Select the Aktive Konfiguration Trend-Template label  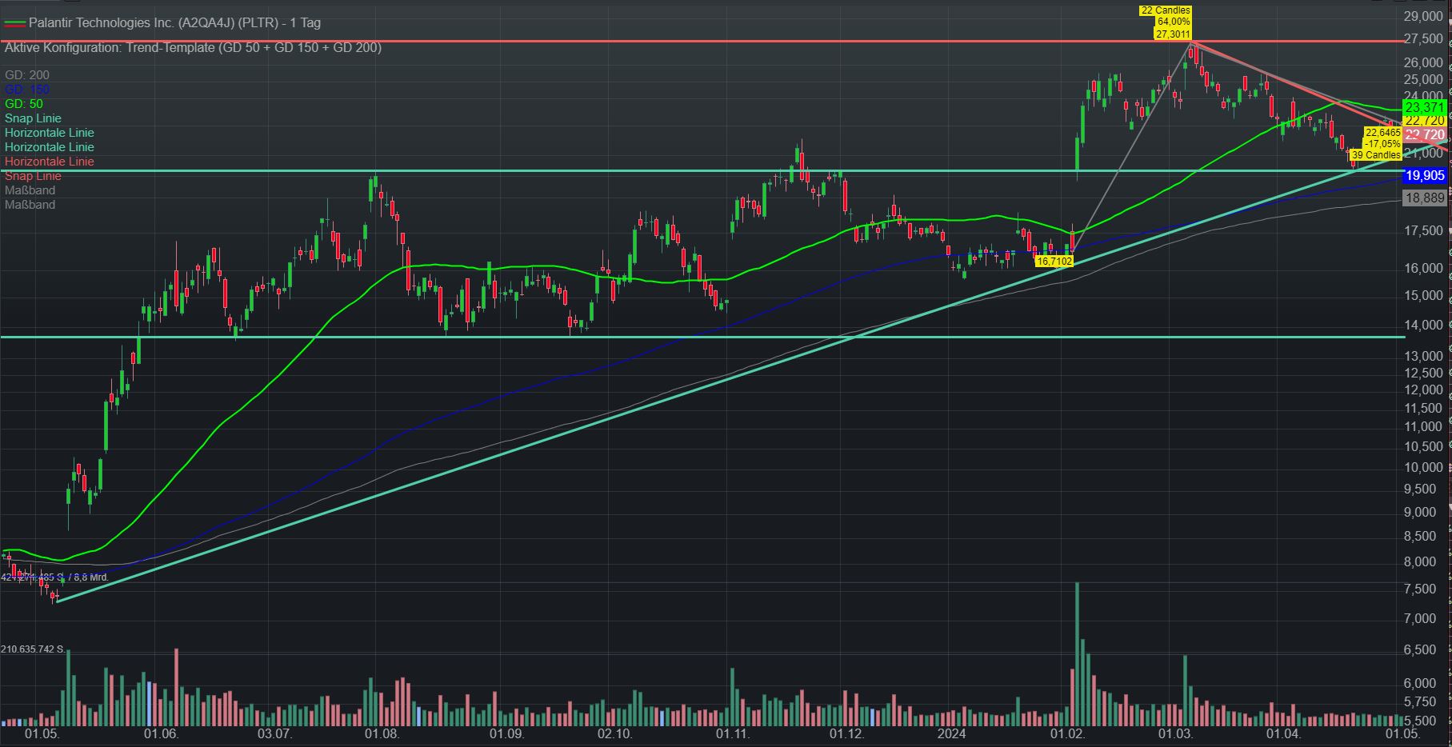(193, 48)
